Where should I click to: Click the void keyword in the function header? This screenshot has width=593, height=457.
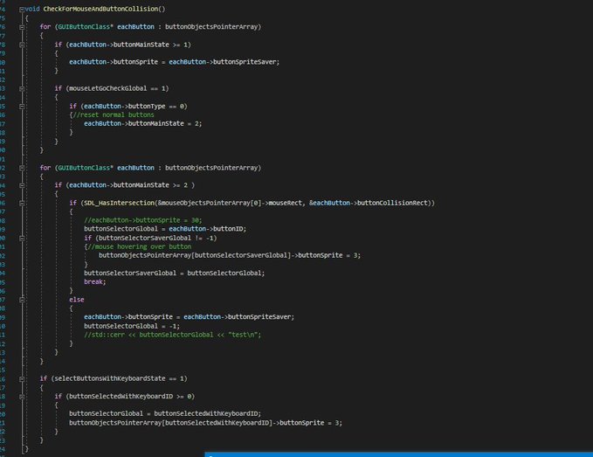coord(32,9)
